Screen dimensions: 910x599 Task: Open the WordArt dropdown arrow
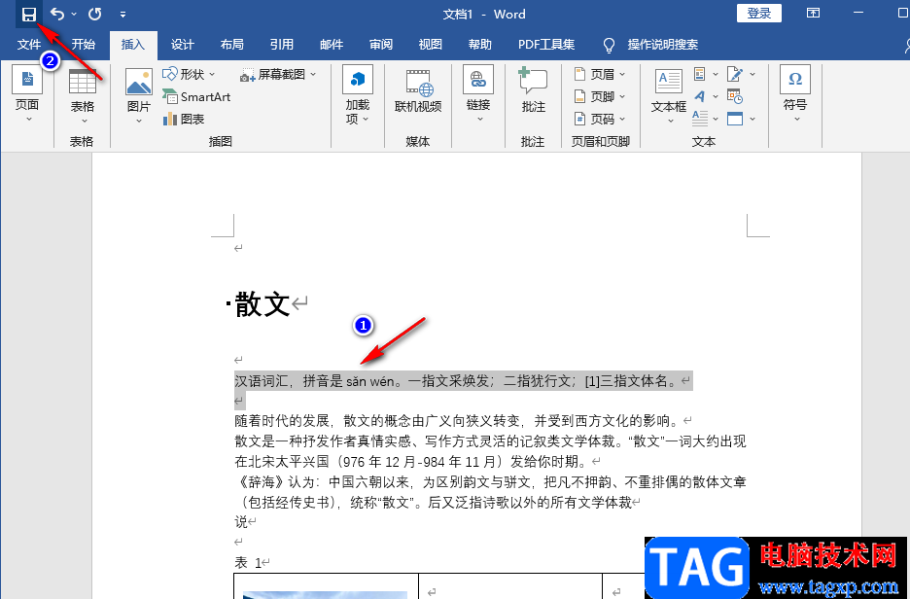[716, 96]
